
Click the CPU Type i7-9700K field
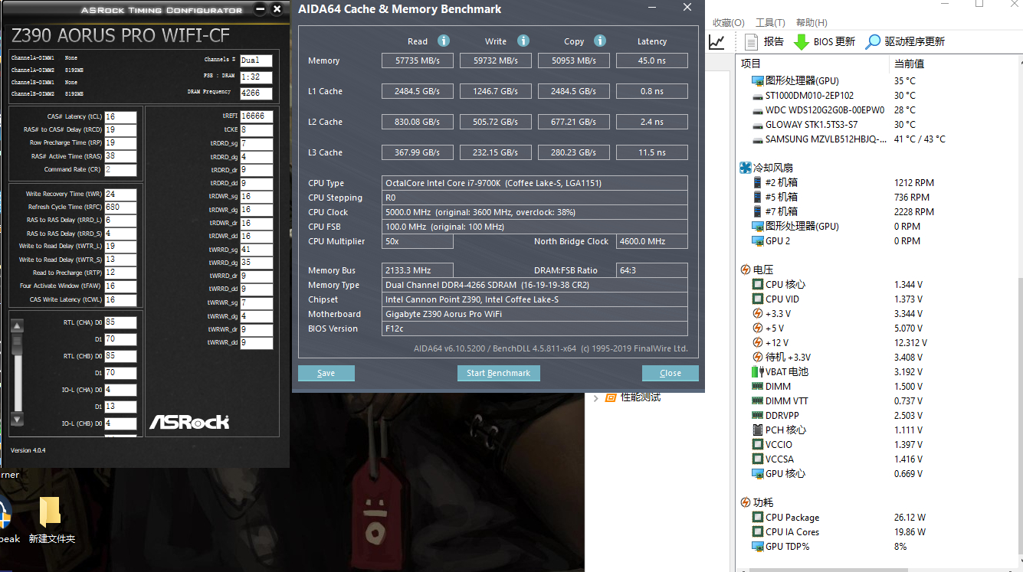pyautogui.click(x=535, y=183)
